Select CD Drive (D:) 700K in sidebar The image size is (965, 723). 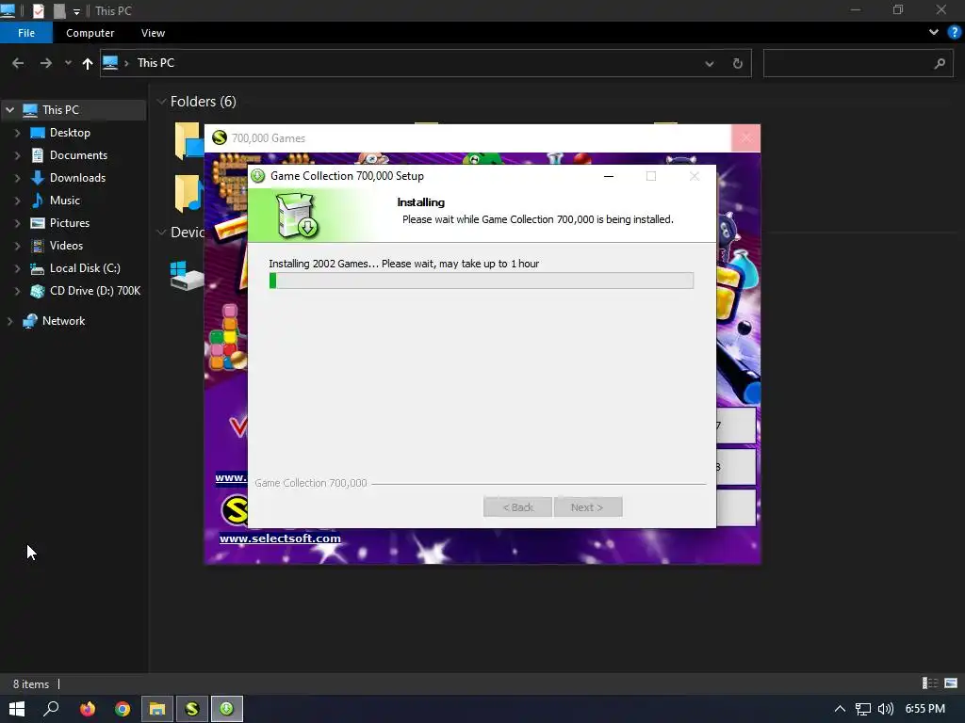pos(95,291)
